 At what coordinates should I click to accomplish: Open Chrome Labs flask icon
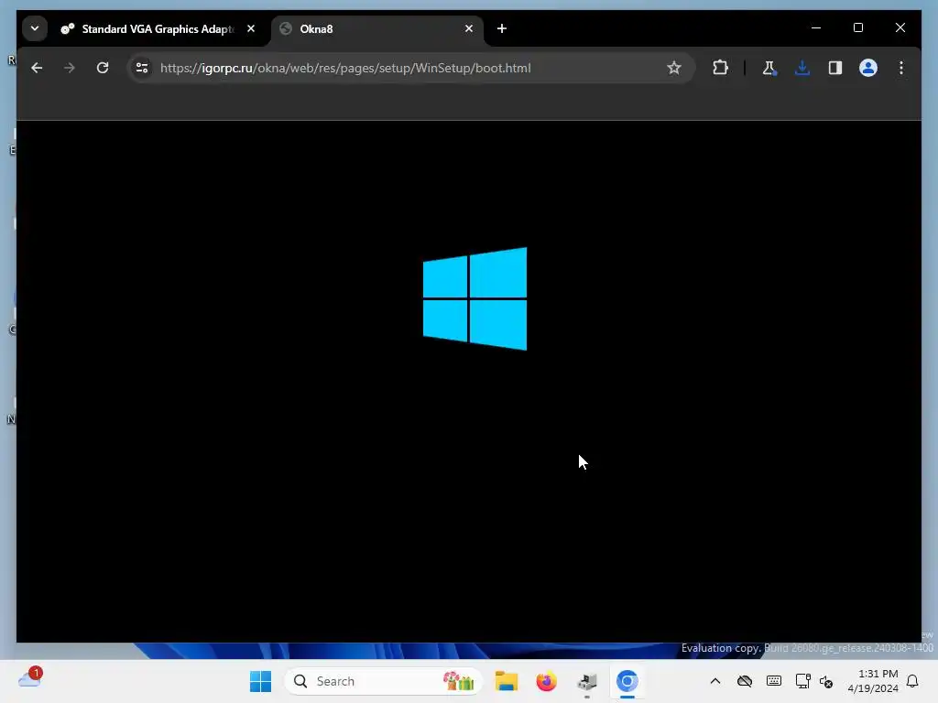tap(769, 68)
